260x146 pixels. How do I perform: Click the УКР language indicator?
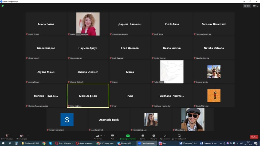241,143
